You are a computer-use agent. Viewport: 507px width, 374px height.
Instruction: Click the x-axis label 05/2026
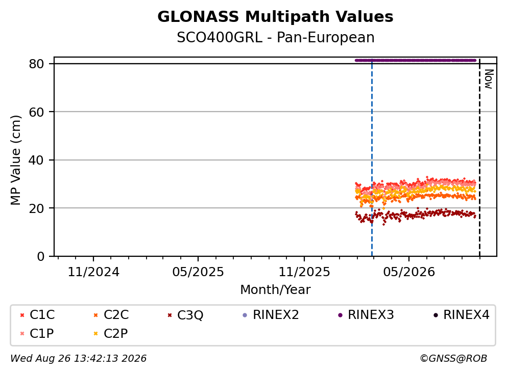[409, 272]
